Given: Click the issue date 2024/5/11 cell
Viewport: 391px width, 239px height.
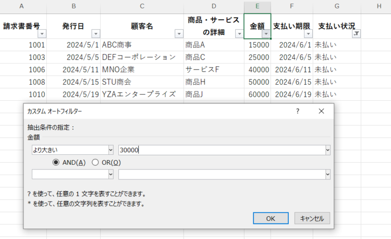Looking at the screenshot, I should click(74, 70).
